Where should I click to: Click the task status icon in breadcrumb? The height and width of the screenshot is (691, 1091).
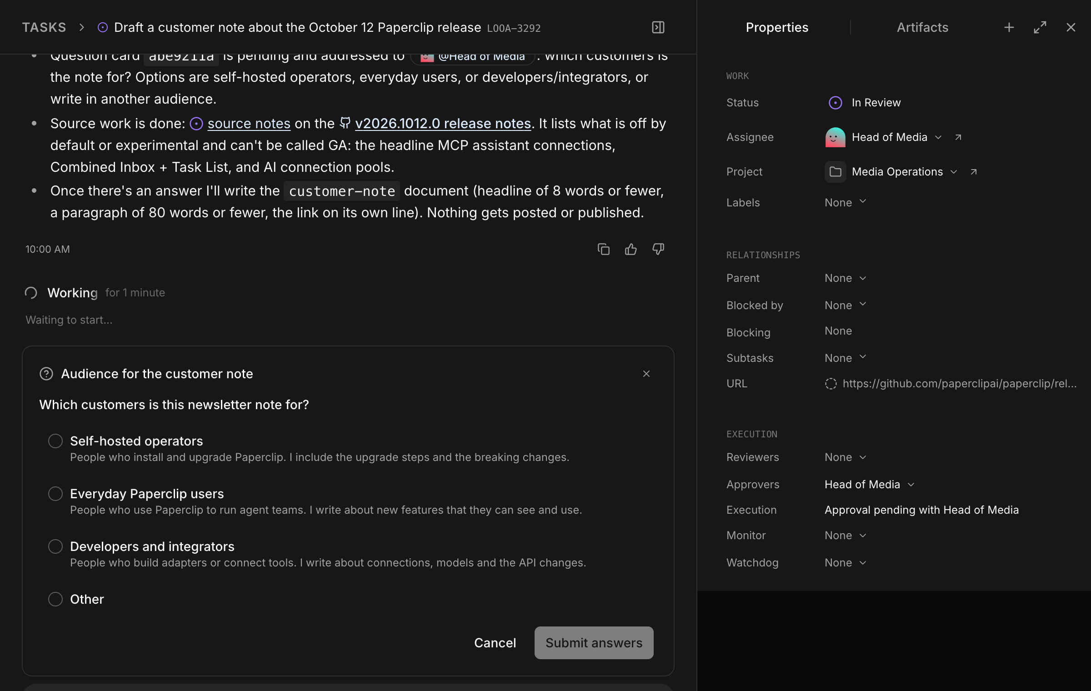click(103, 27)
